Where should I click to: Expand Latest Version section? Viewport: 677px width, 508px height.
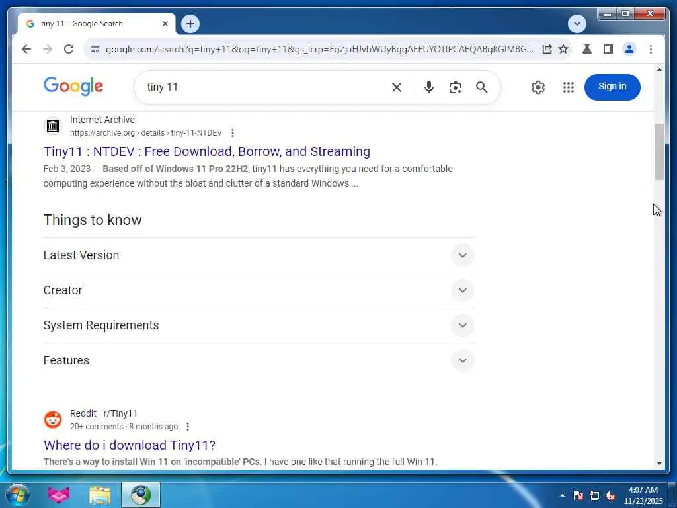259,255
